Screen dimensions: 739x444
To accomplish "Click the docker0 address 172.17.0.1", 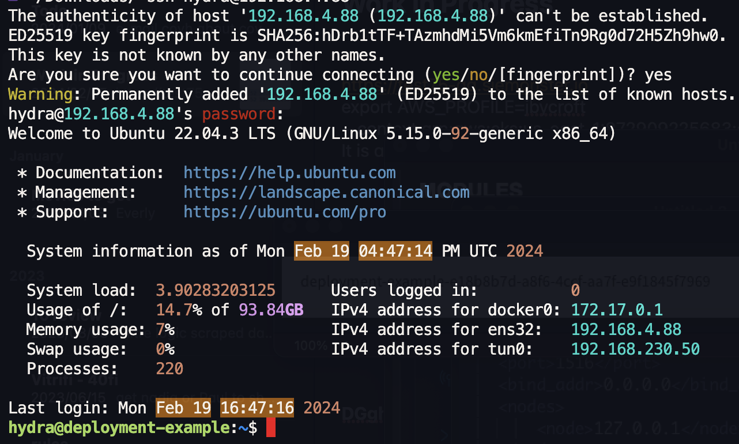I will (x=617, y=310).
